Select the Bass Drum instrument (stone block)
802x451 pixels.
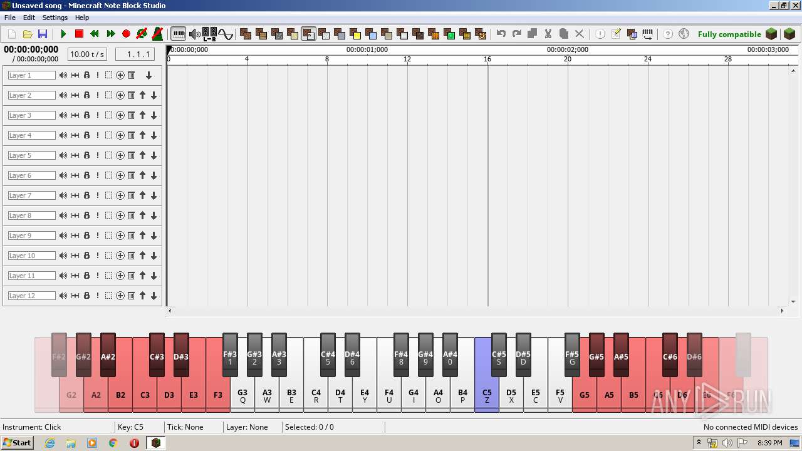pyautogui.click(x=277, y=34)
